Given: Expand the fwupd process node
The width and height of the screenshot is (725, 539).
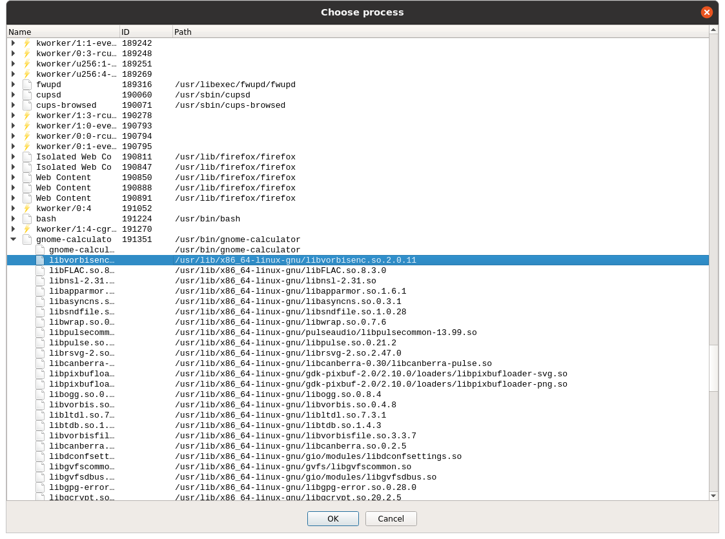Looking at the screenshot, I should (x=13, y=85).
